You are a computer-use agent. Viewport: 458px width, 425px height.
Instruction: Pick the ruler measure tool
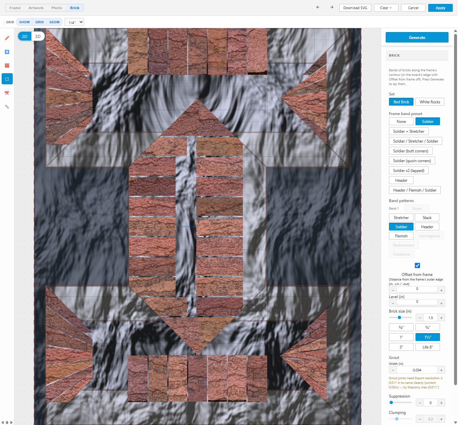7,107
